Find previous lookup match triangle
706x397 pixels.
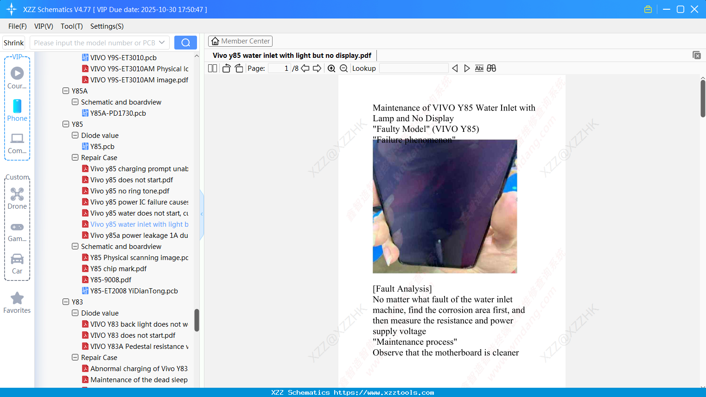point(455,68)
